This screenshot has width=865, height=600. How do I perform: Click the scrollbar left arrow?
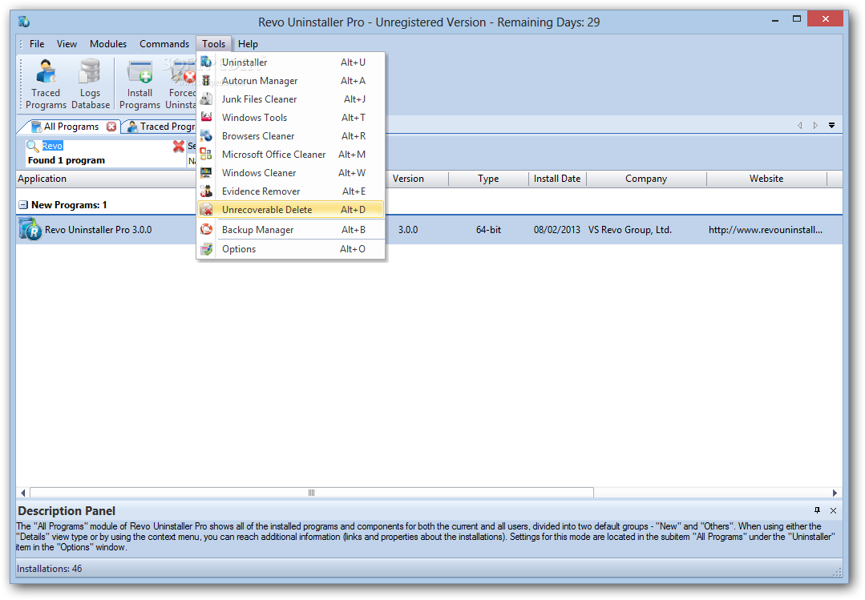22,493
